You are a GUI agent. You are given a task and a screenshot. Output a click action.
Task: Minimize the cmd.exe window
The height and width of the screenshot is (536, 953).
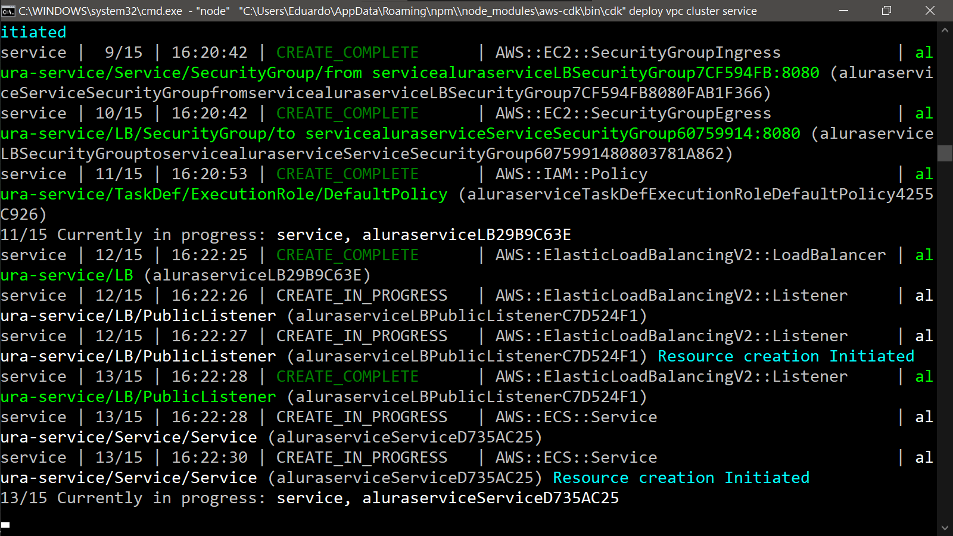pos(843,11)
